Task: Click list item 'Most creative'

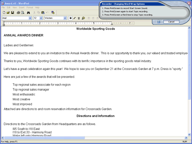Action: [21, 99]
